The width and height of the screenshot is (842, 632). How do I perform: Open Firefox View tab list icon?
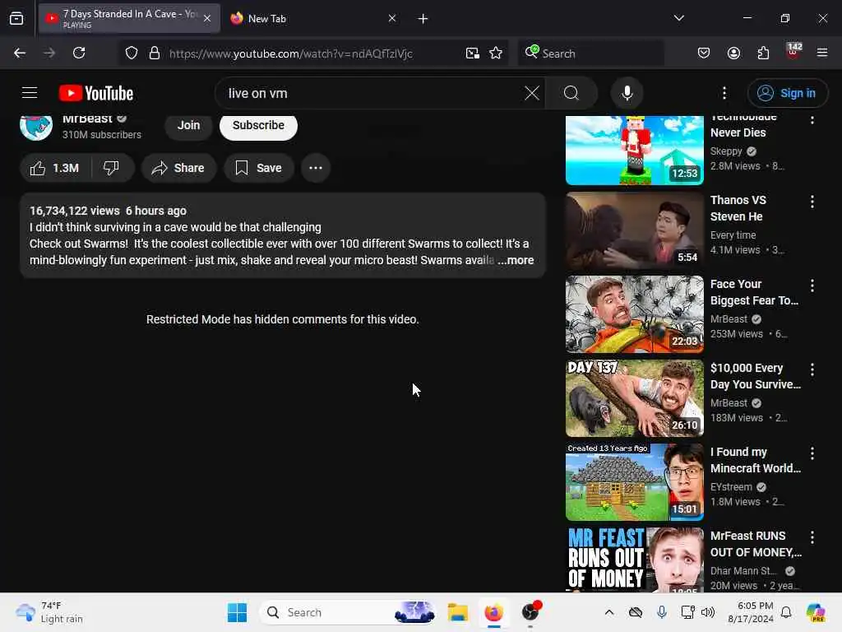click(x=16, y=19)
